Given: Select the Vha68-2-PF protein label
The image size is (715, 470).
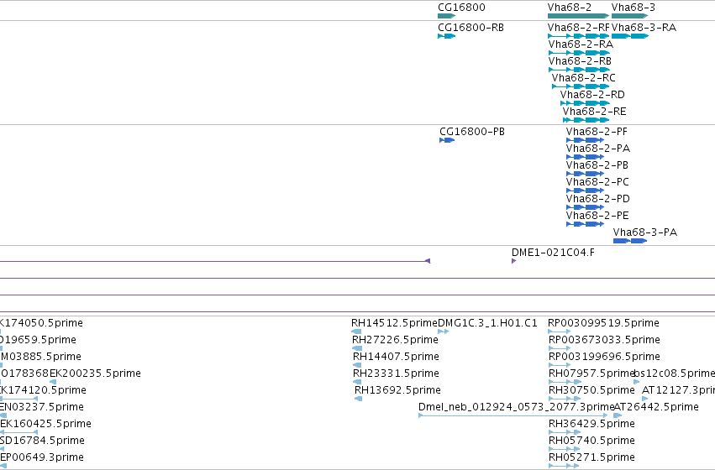Looking at the screenshot, I should pyautogui.click(x=597, y=132).
